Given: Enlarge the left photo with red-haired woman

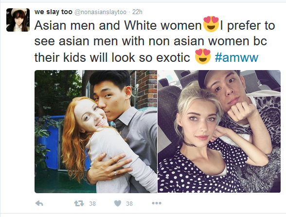Looking at the screenshot, I should tap(96, 131).
